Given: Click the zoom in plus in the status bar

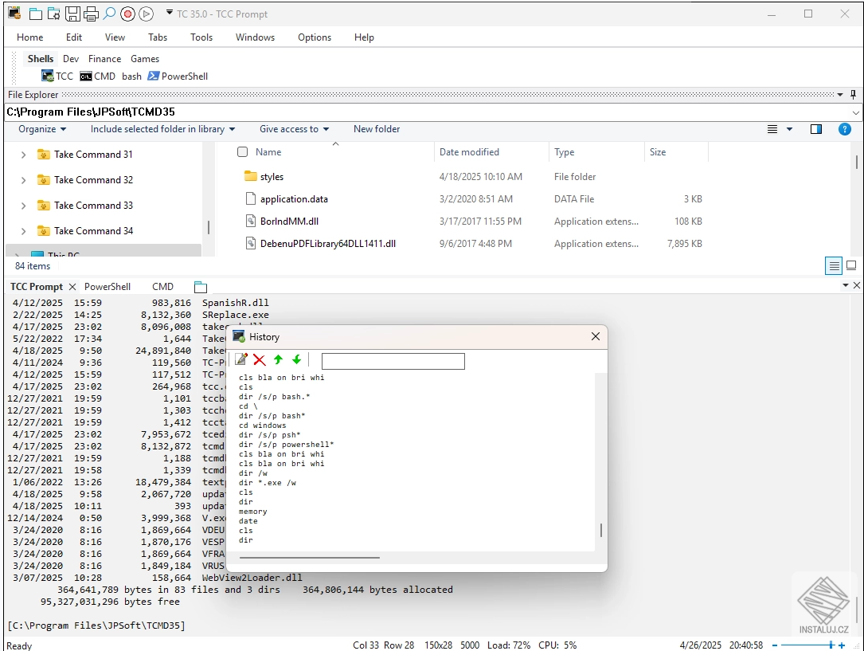Looking at the screenshot, I should pyautogui.click(x=842, y=645).
